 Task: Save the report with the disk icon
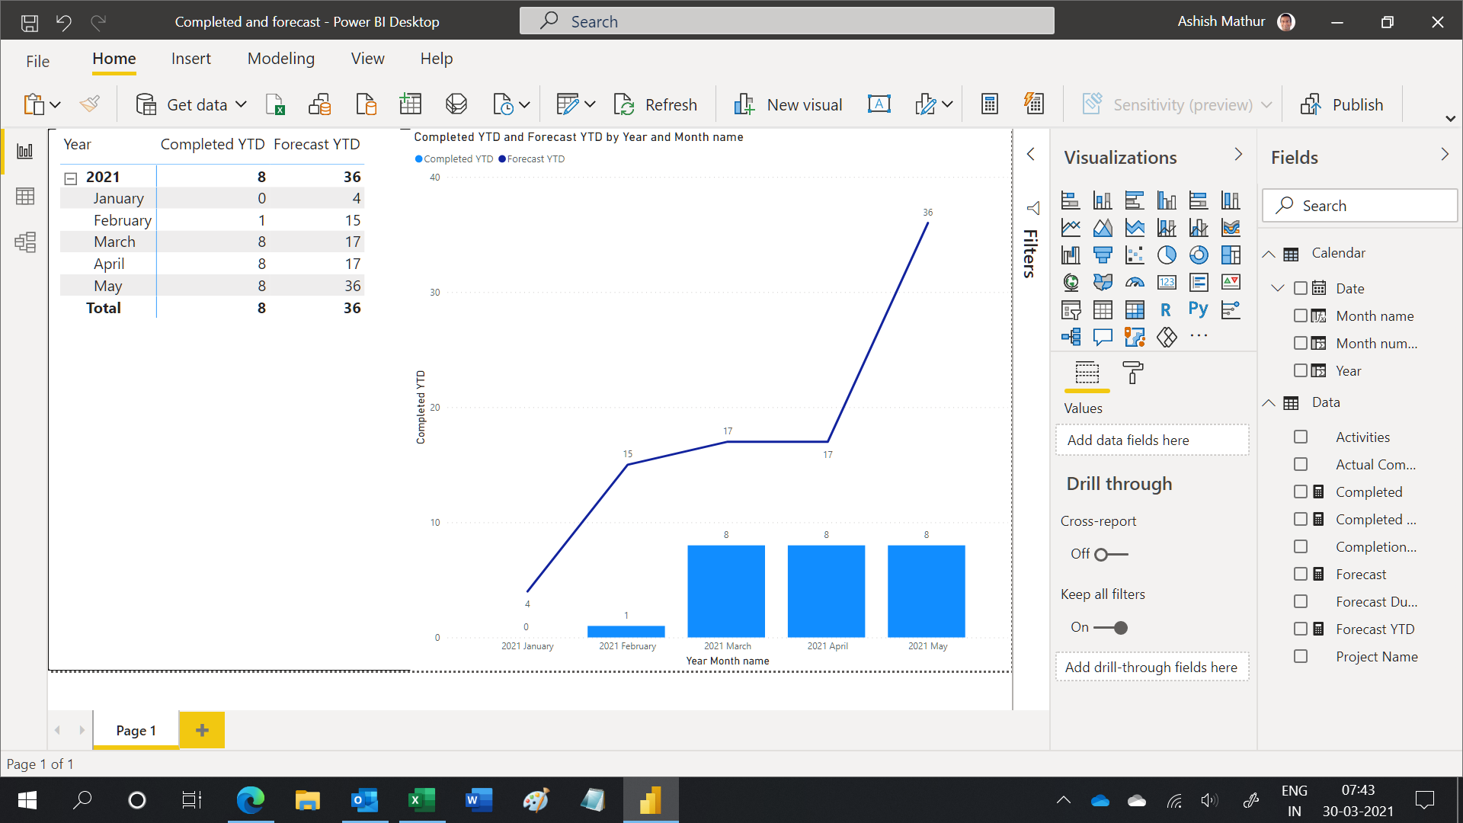pyautogui.click(x=29, y=23)
